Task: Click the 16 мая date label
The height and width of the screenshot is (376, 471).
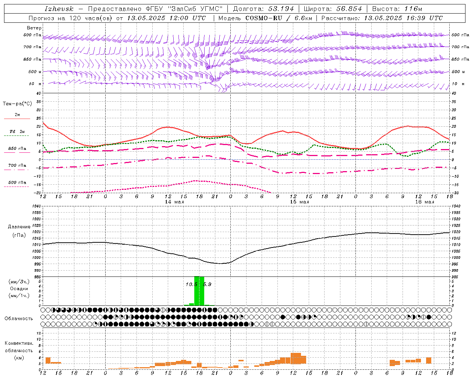Action: coord(425,202)
